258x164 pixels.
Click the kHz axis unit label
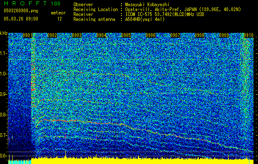[x=4, y=33]
